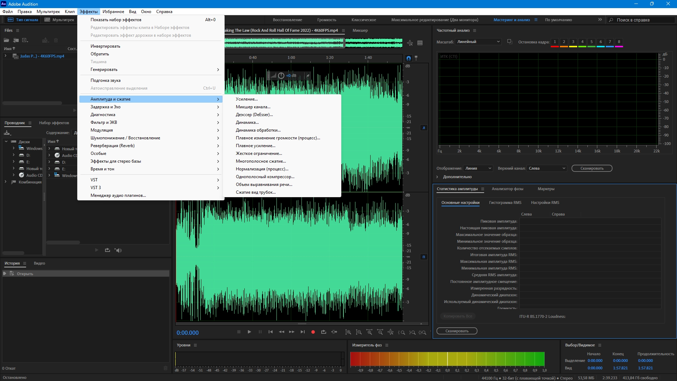Choose Нормализация (процесс)... from submenu
The height and width of the screenshot is (381, 677).
pos(262,169)
